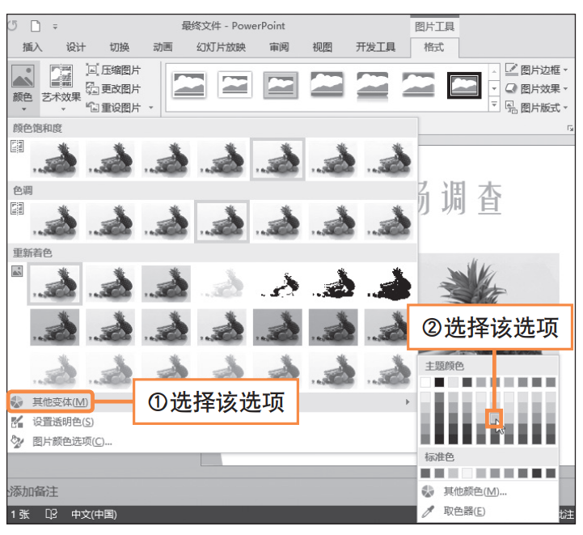
Task: Select the 格式 tab under 图片工具
Action: (x=434, y=47)
